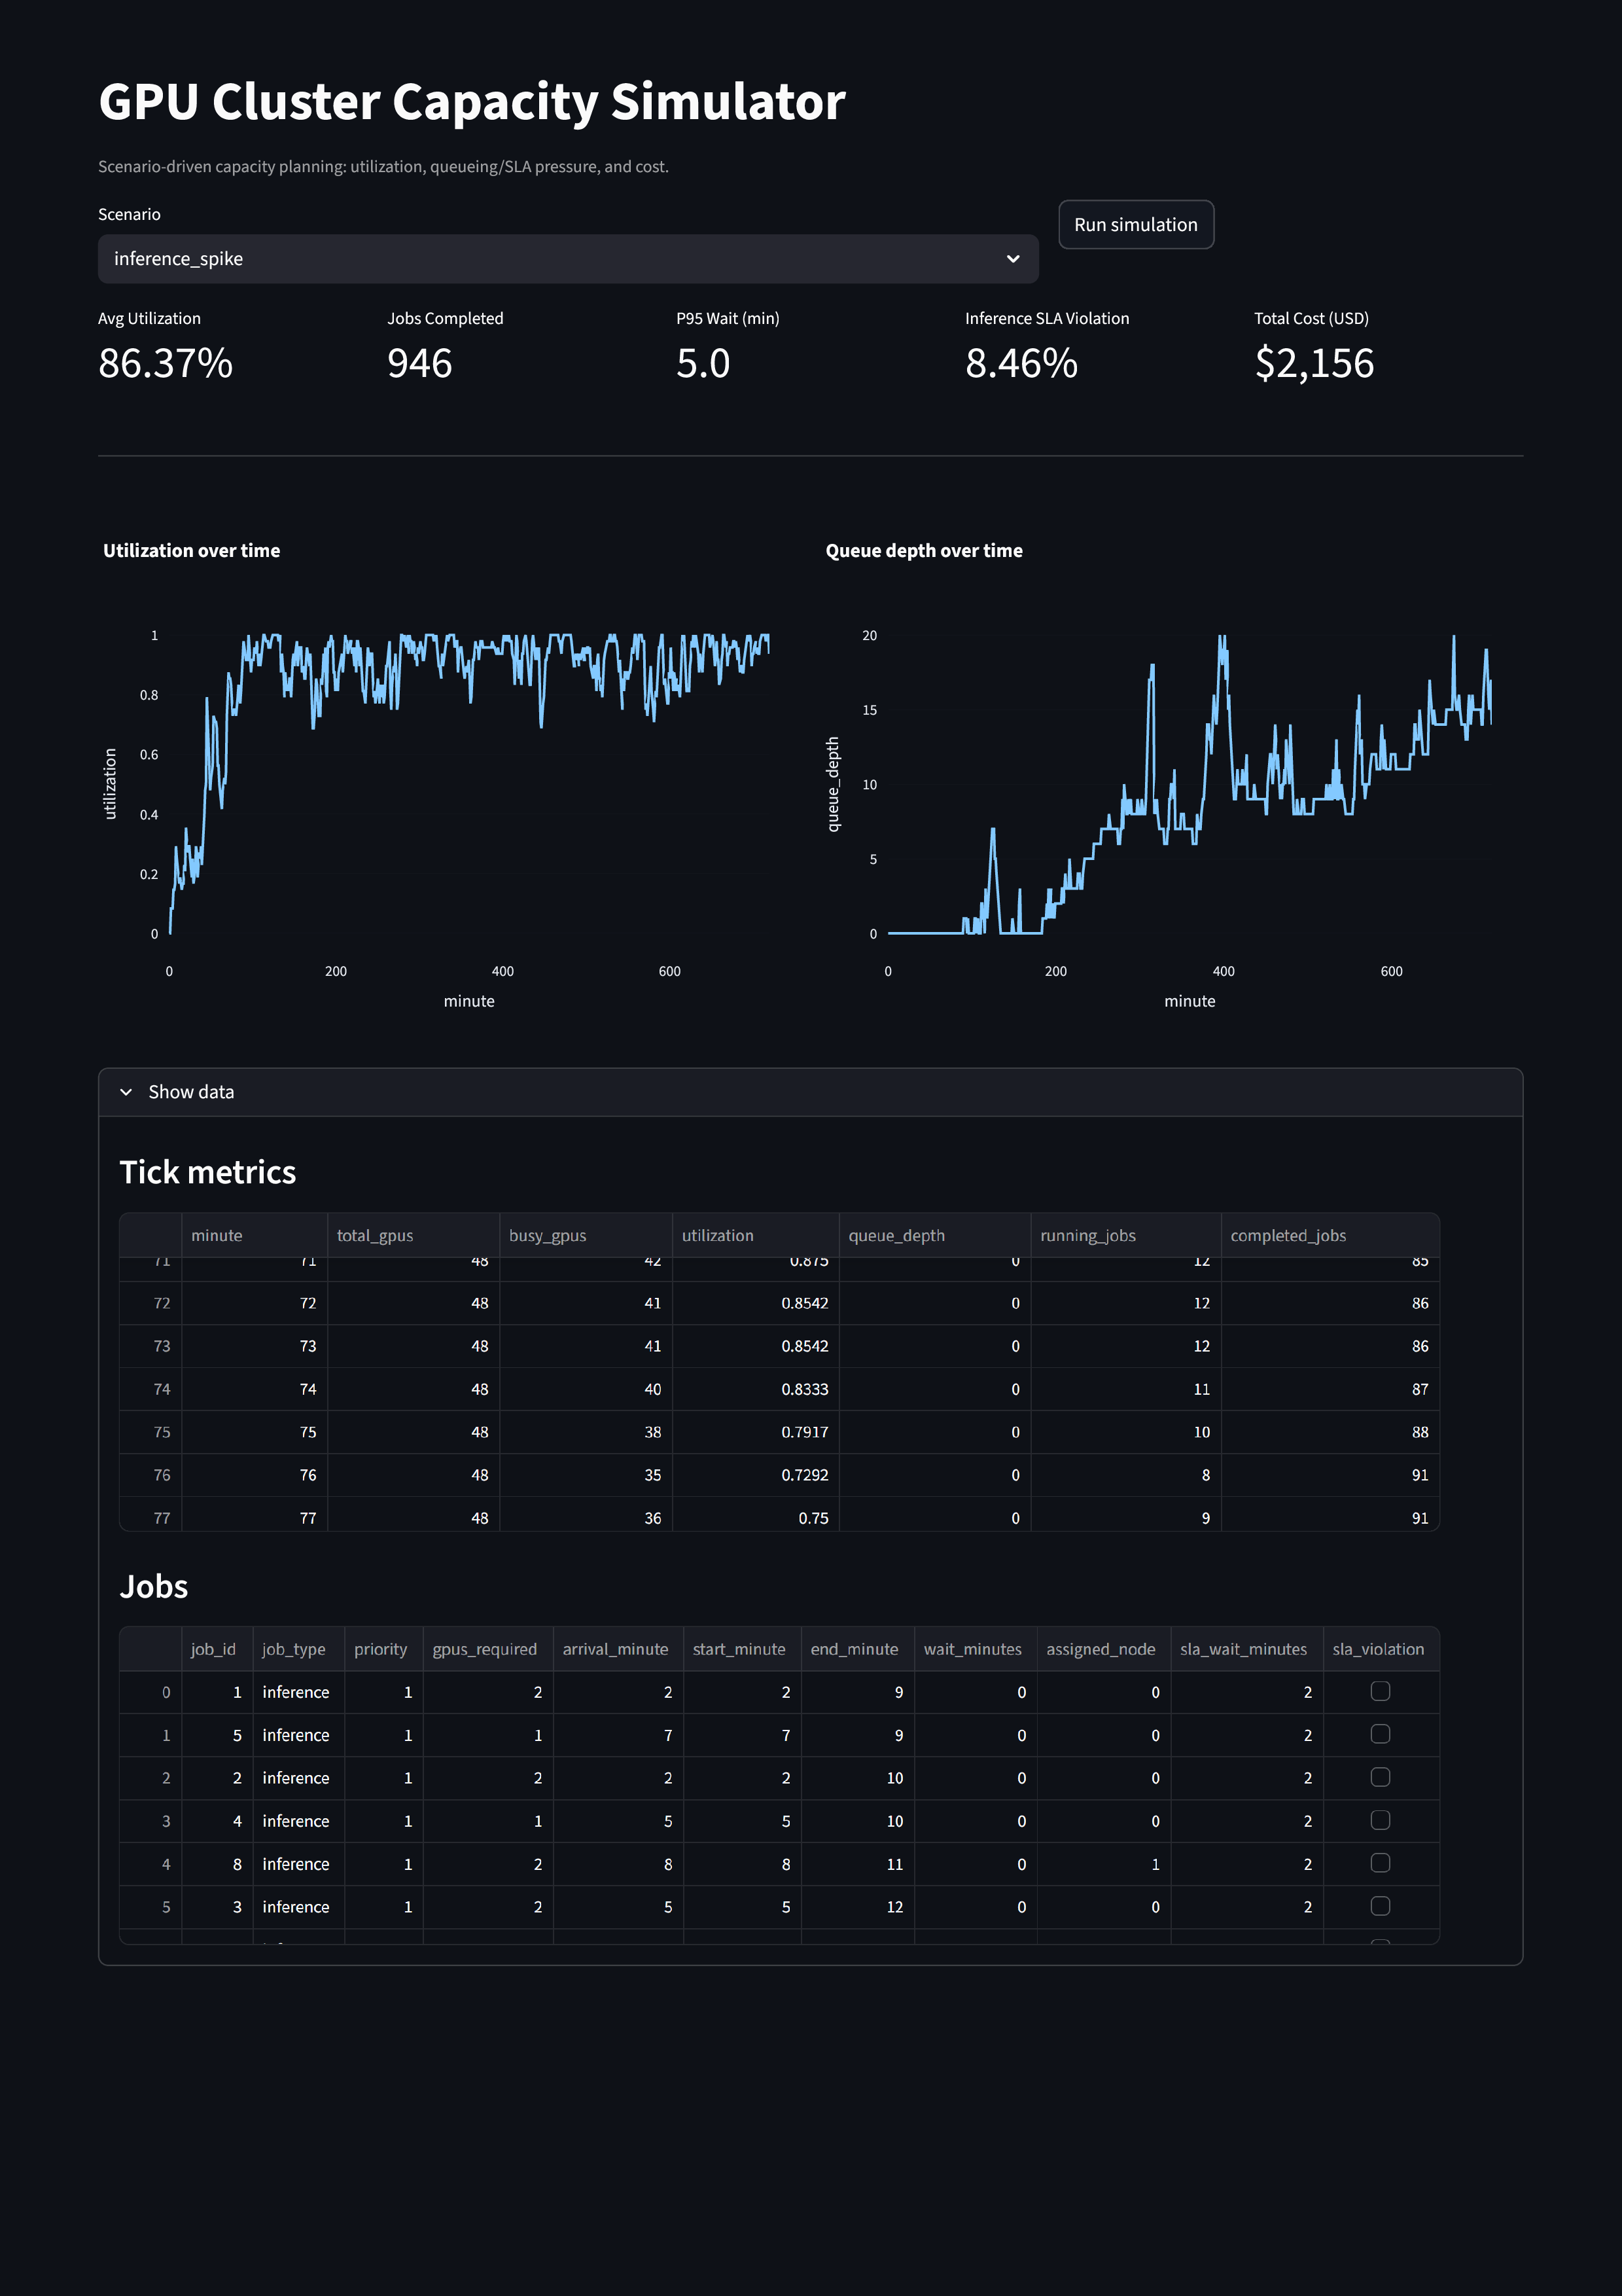Click the end_minute cell for job_id 4
Viewport: 1622px width, 2296px height.
pyautogui.click(x=856, y=1820)
